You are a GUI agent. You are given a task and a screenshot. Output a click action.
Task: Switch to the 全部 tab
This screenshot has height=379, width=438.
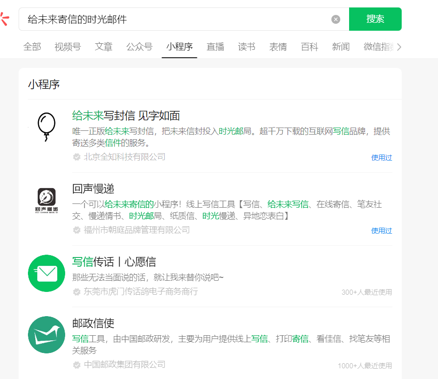click(x=32, y=47)
